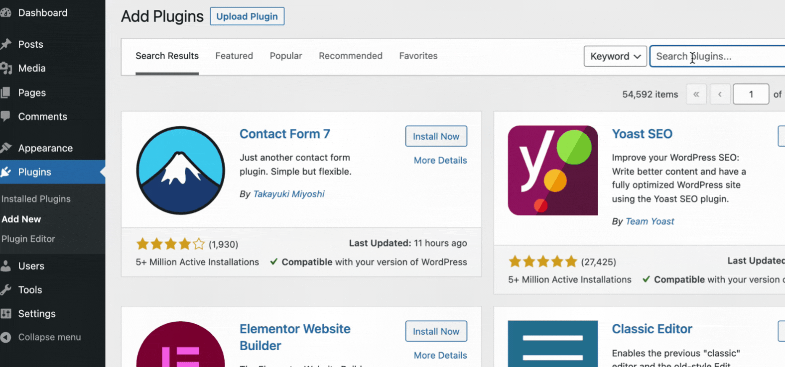
Task: Click the Appearance paintbrush icon
Action: (5, 148)
